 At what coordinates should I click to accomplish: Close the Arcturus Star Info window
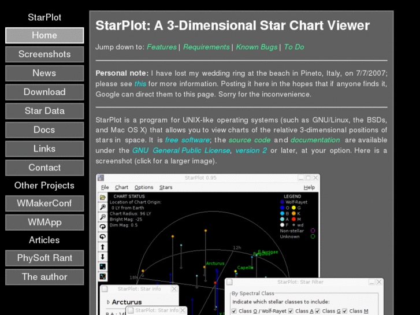tap(174, 289)
